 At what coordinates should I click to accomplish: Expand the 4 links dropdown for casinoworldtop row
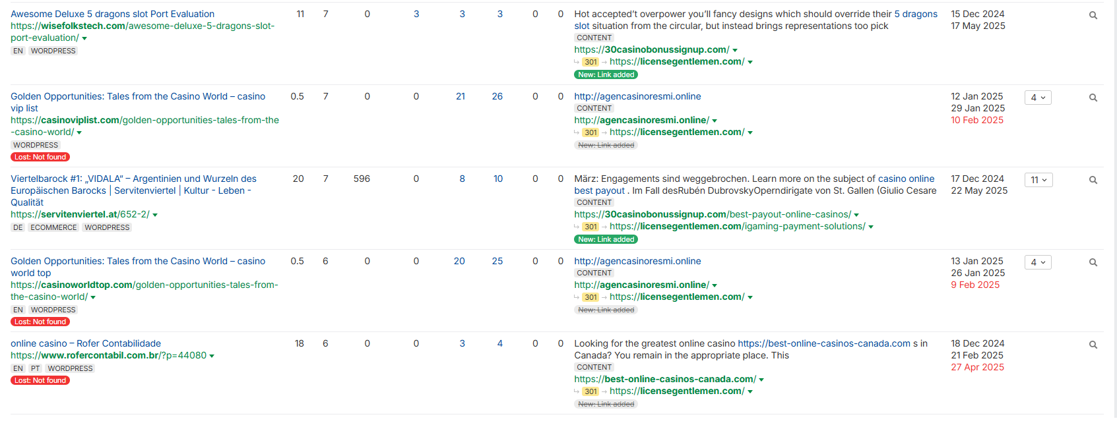pyautogui.click(x=1038, y=262)
